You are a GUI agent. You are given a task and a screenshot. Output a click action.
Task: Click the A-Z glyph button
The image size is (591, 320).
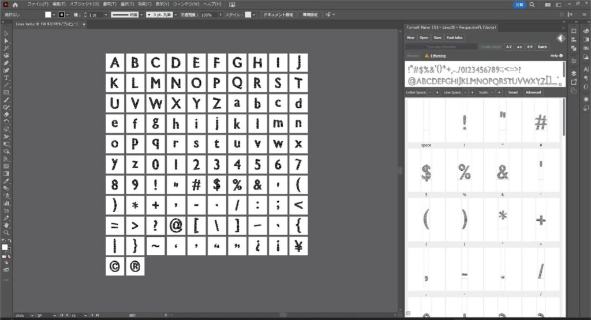[509, 47]
